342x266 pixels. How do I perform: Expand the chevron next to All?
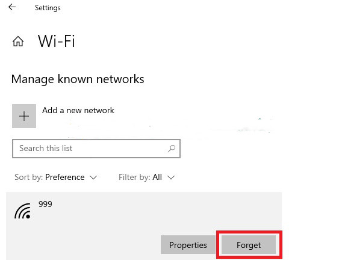click(x=171, y=178)
